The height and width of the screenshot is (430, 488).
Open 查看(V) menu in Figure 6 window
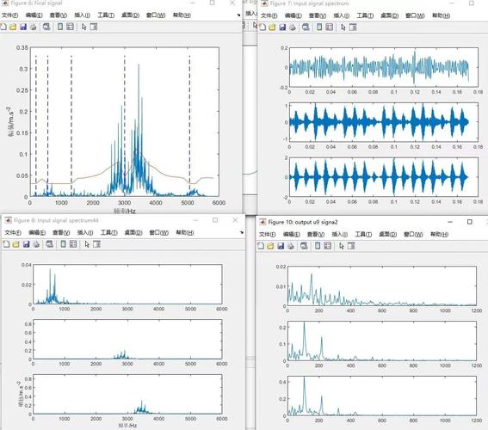58,15
